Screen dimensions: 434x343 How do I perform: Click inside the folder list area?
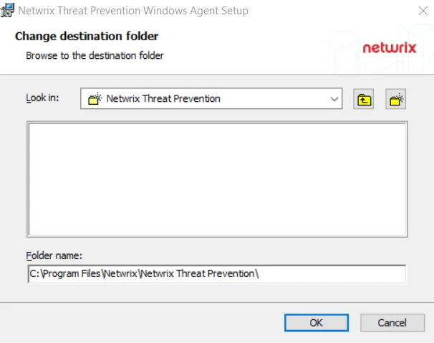[x=217, y=179]
